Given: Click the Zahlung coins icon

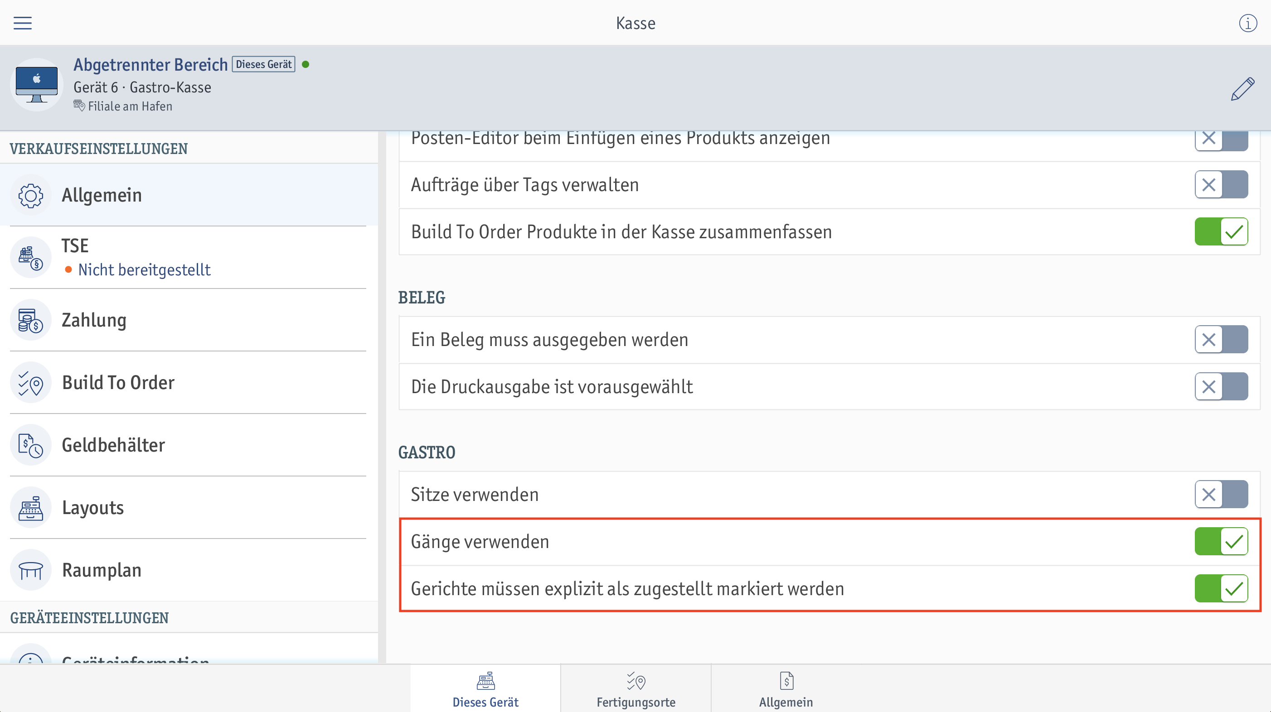Looking at the screenshot, I should (x=30, y=320).
